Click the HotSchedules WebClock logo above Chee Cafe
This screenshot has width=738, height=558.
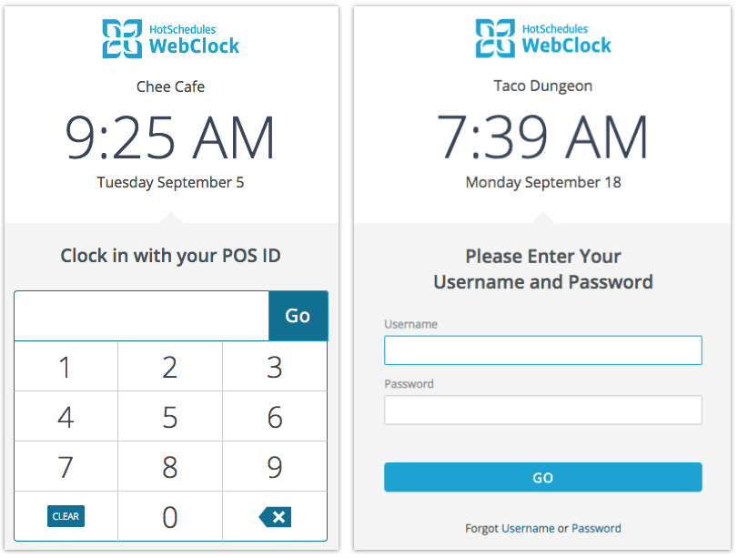point(171,38)
